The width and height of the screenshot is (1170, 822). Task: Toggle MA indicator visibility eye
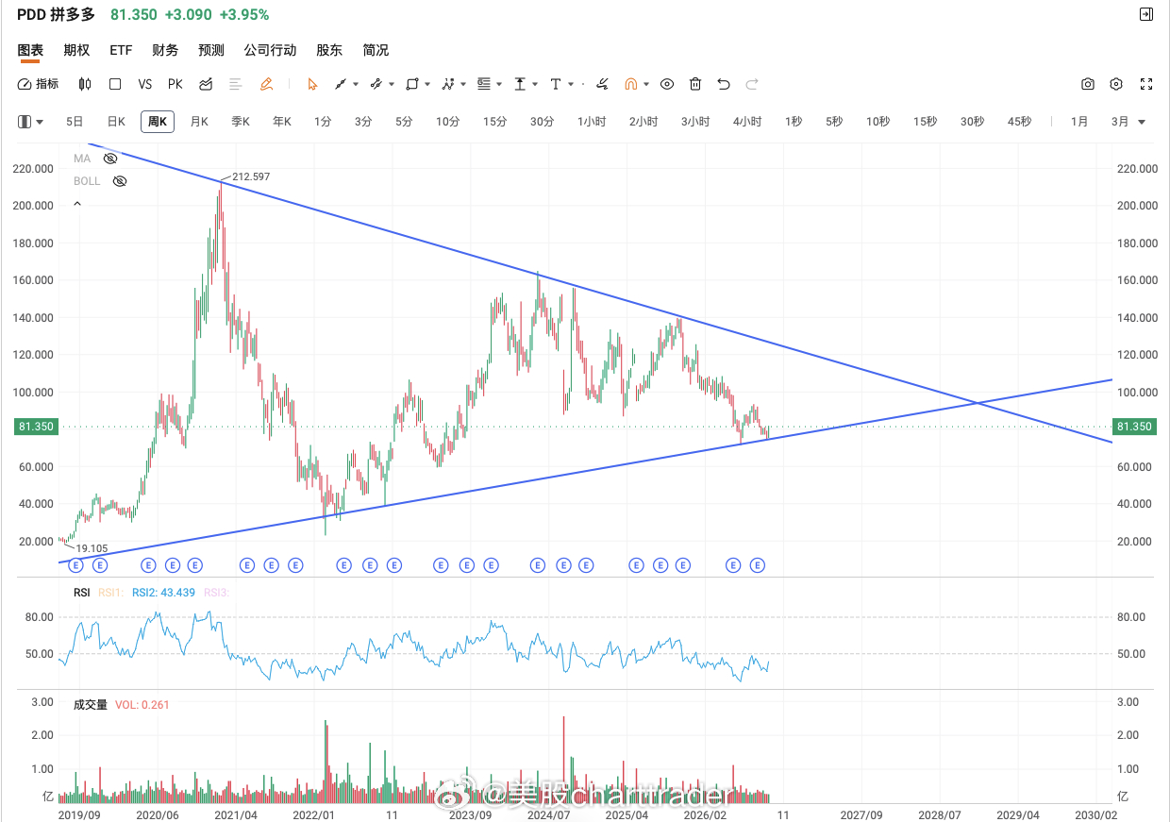[x=111, y=159]
